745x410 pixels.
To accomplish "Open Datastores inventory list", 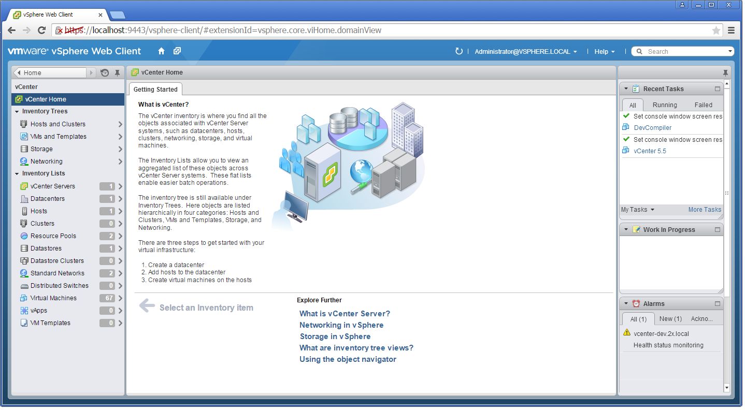I will point(68,248).
